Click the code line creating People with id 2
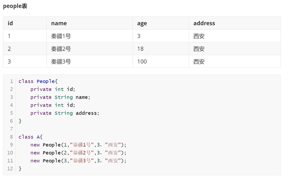The image size is (293, 182). [78, 153]
